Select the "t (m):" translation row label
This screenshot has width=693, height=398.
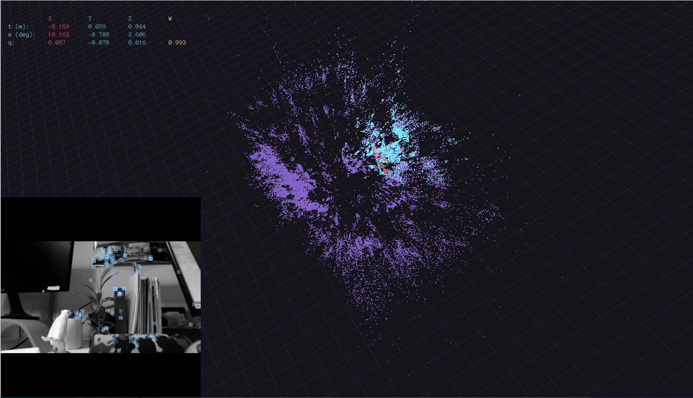pyautogui.click(x=18, y=27)
